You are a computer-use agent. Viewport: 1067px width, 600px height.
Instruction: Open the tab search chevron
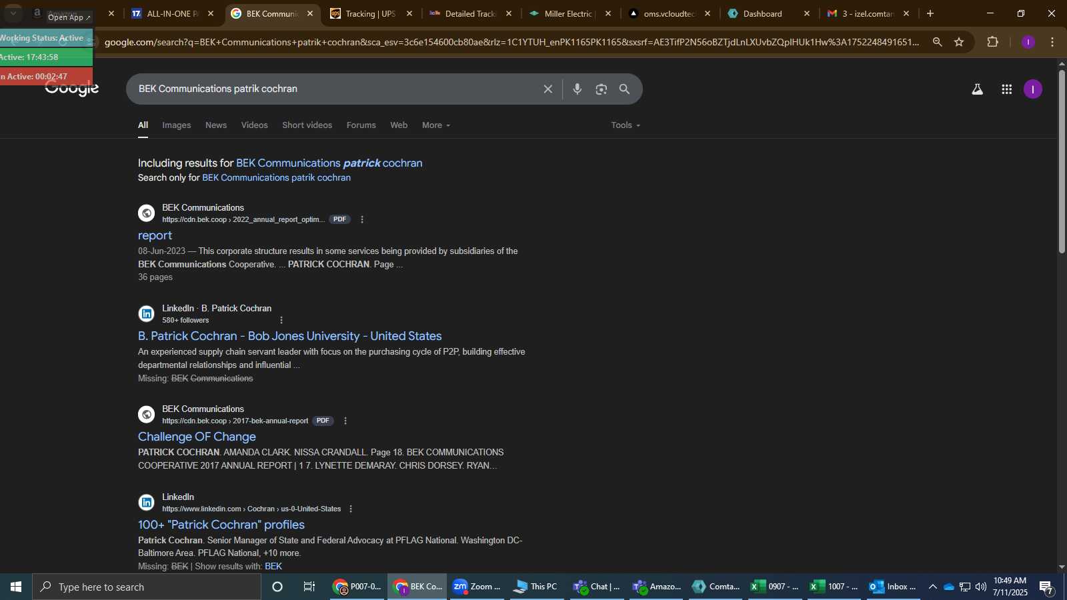[13, 13]
